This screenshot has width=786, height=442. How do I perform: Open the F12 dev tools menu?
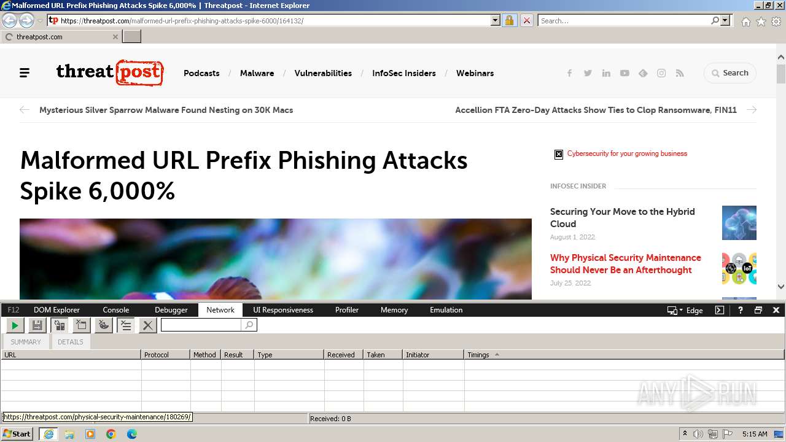pos(14,310)
